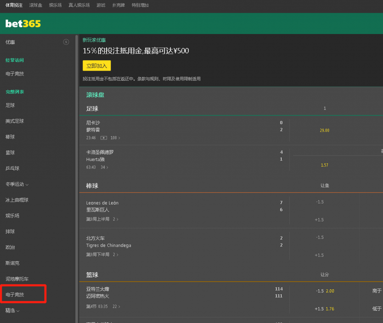The image size is (383, 323).
Task: Select the 29.00 odds for 蒙特雷
Action: (x=324, y=130)
